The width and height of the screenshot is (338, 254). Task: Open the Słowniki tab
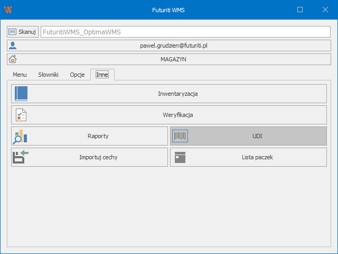[x=48, y=75]
